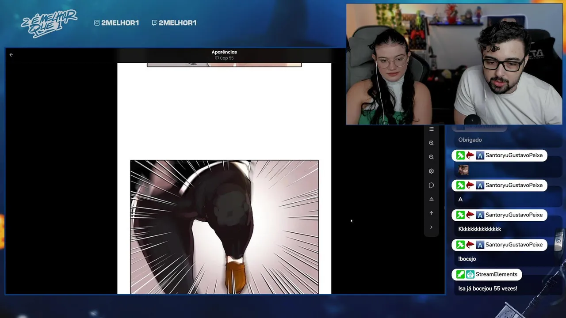The image size is (566, 318).
Task: Jump to top with the up arrow icon
Action: coord(431,213)
